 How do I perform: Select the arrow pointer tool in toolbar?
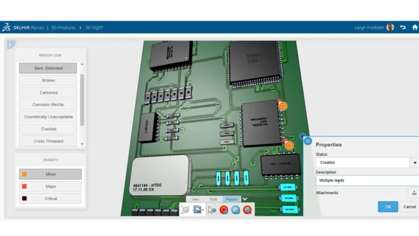pos(212,210)
